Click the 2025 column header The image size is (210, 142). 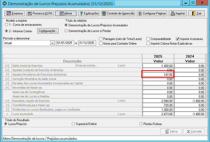(x=158, y=56)
